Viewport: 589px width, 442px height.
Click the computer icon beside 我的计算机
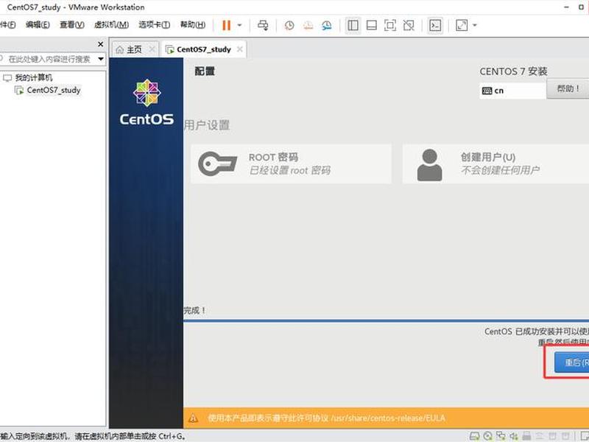point(7,78)
